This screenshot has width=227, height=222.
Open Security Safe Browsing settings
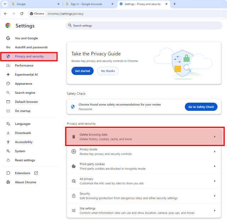click(144, 196)
